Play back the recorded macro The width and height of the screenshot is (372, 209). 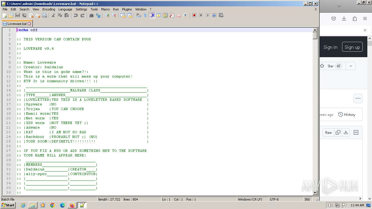tap(208, 15)
